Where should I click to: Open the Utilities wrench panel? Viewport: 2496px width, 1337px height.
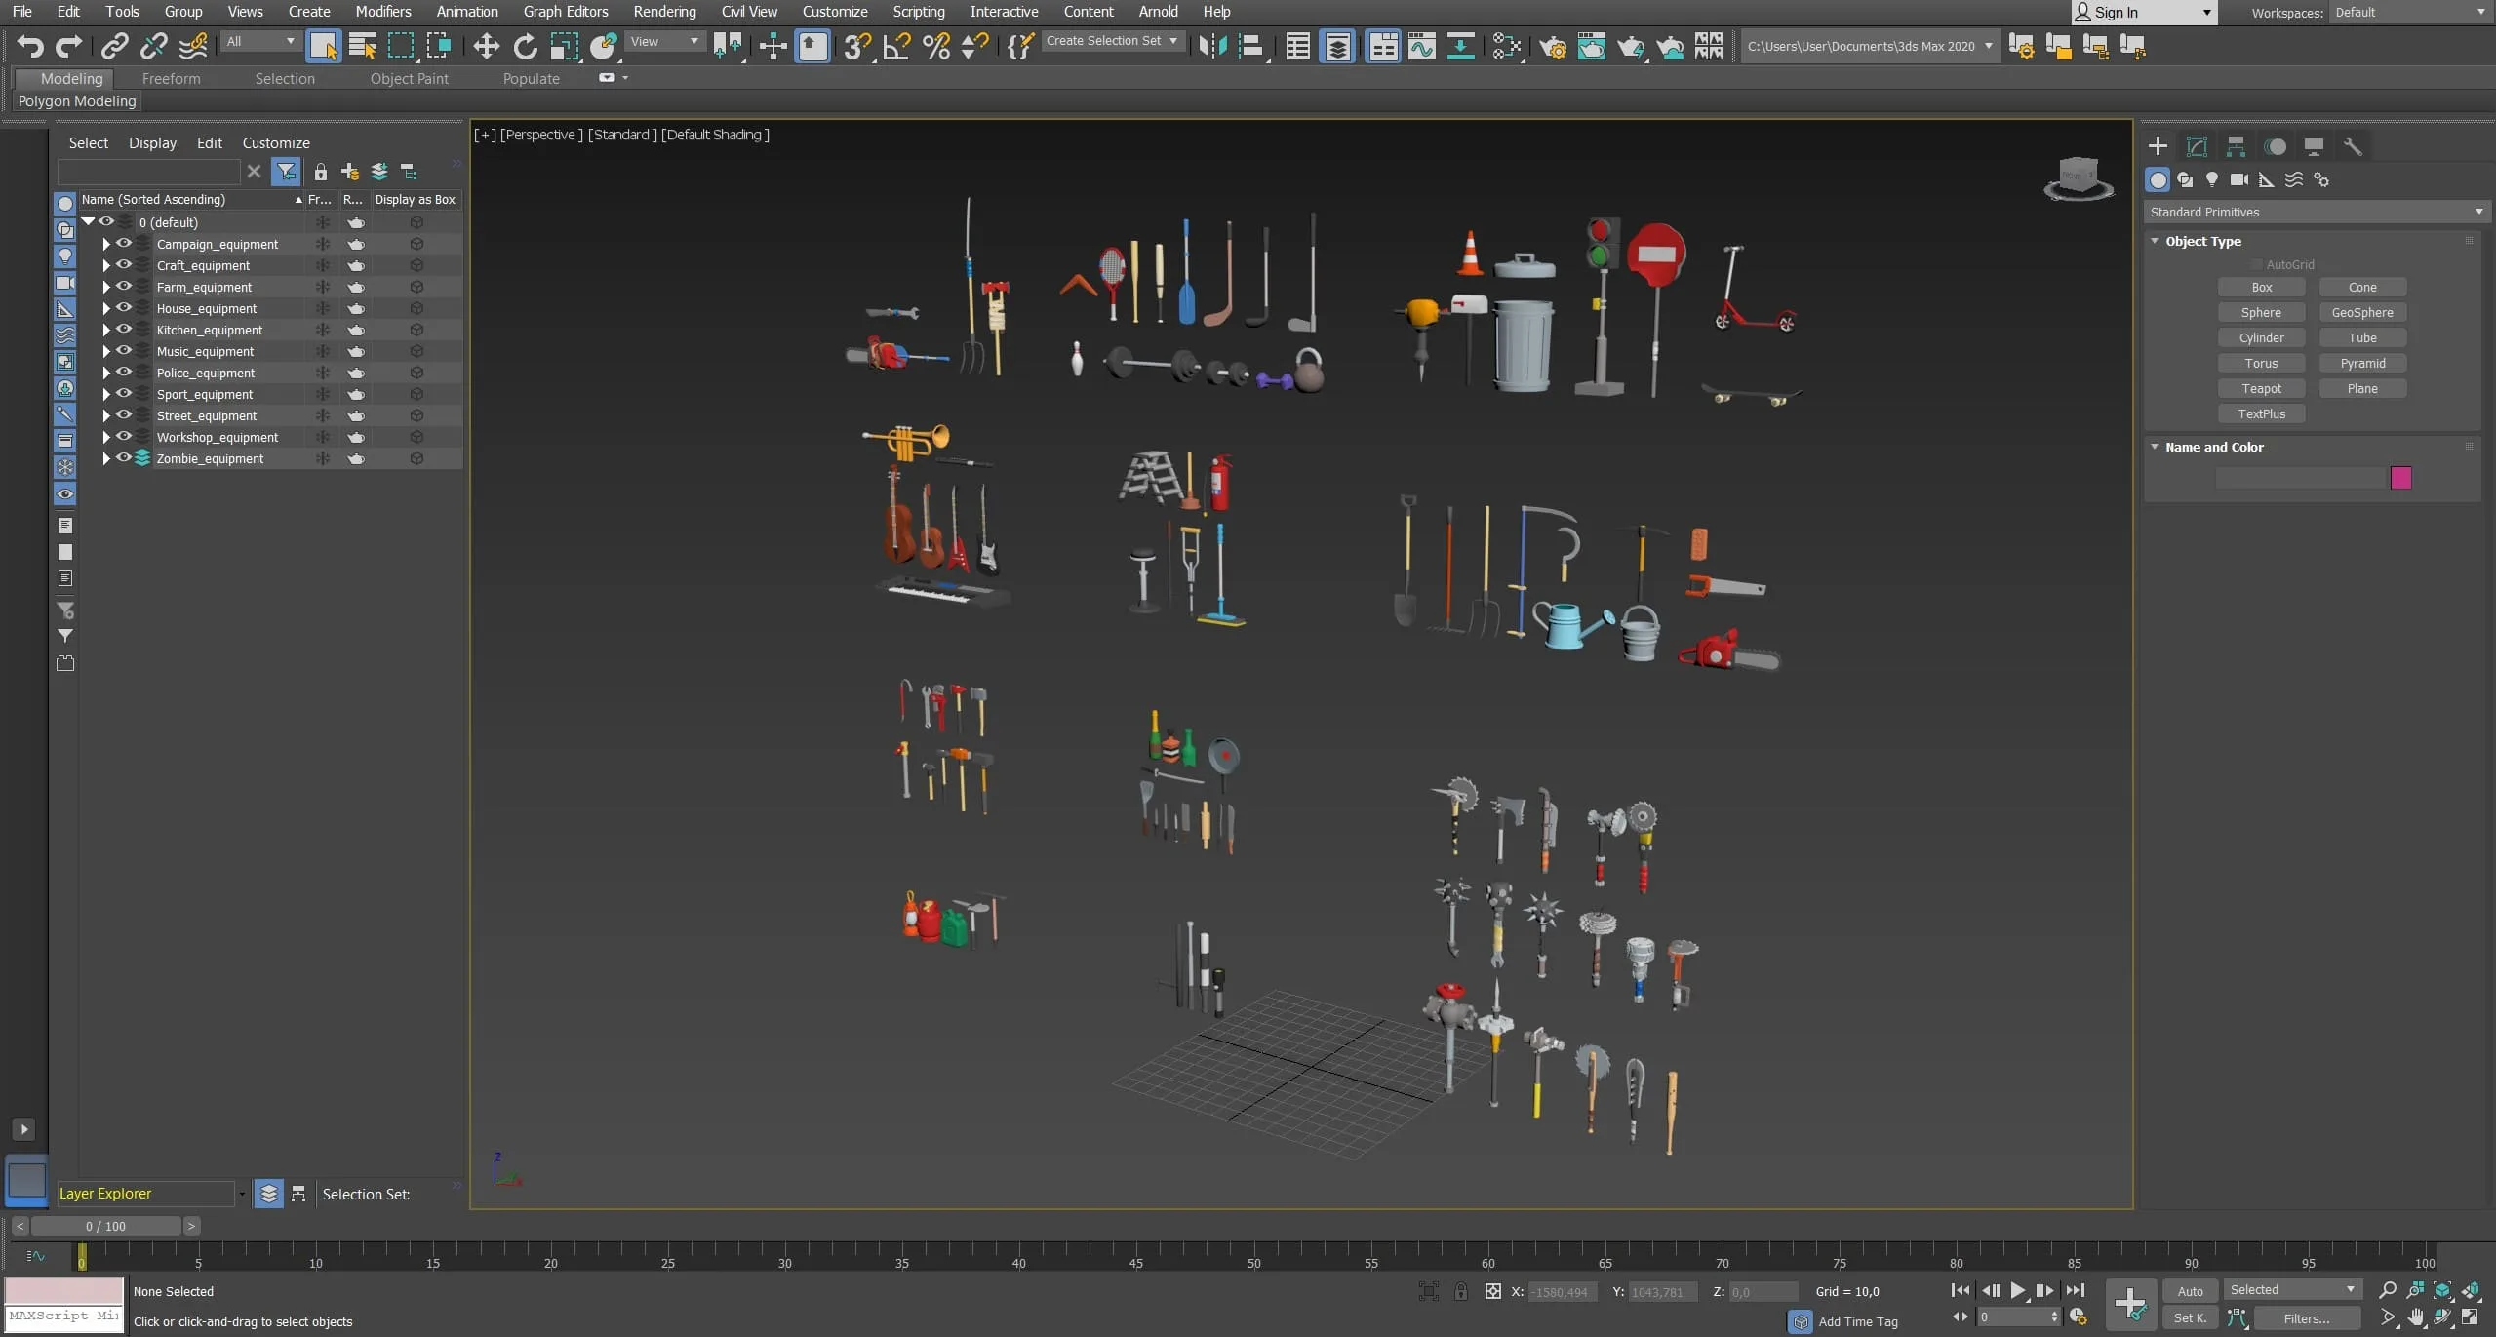[2353, 146]
